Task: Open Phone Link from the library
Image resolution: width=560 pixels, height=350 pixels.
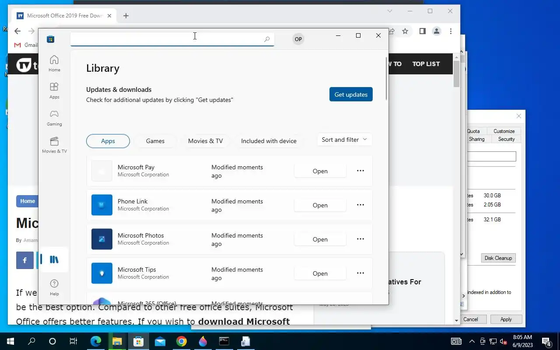Action: tap(320, 205)
